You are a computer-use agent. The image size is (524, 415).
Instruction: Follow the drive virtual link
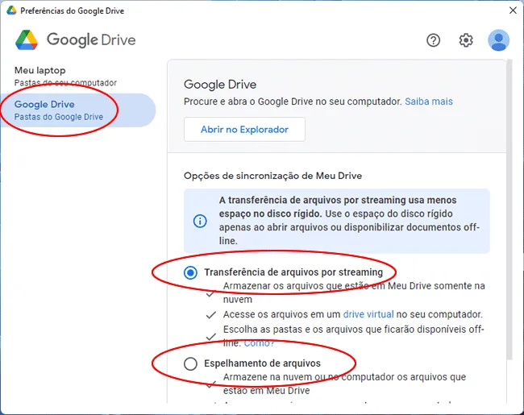368,314
